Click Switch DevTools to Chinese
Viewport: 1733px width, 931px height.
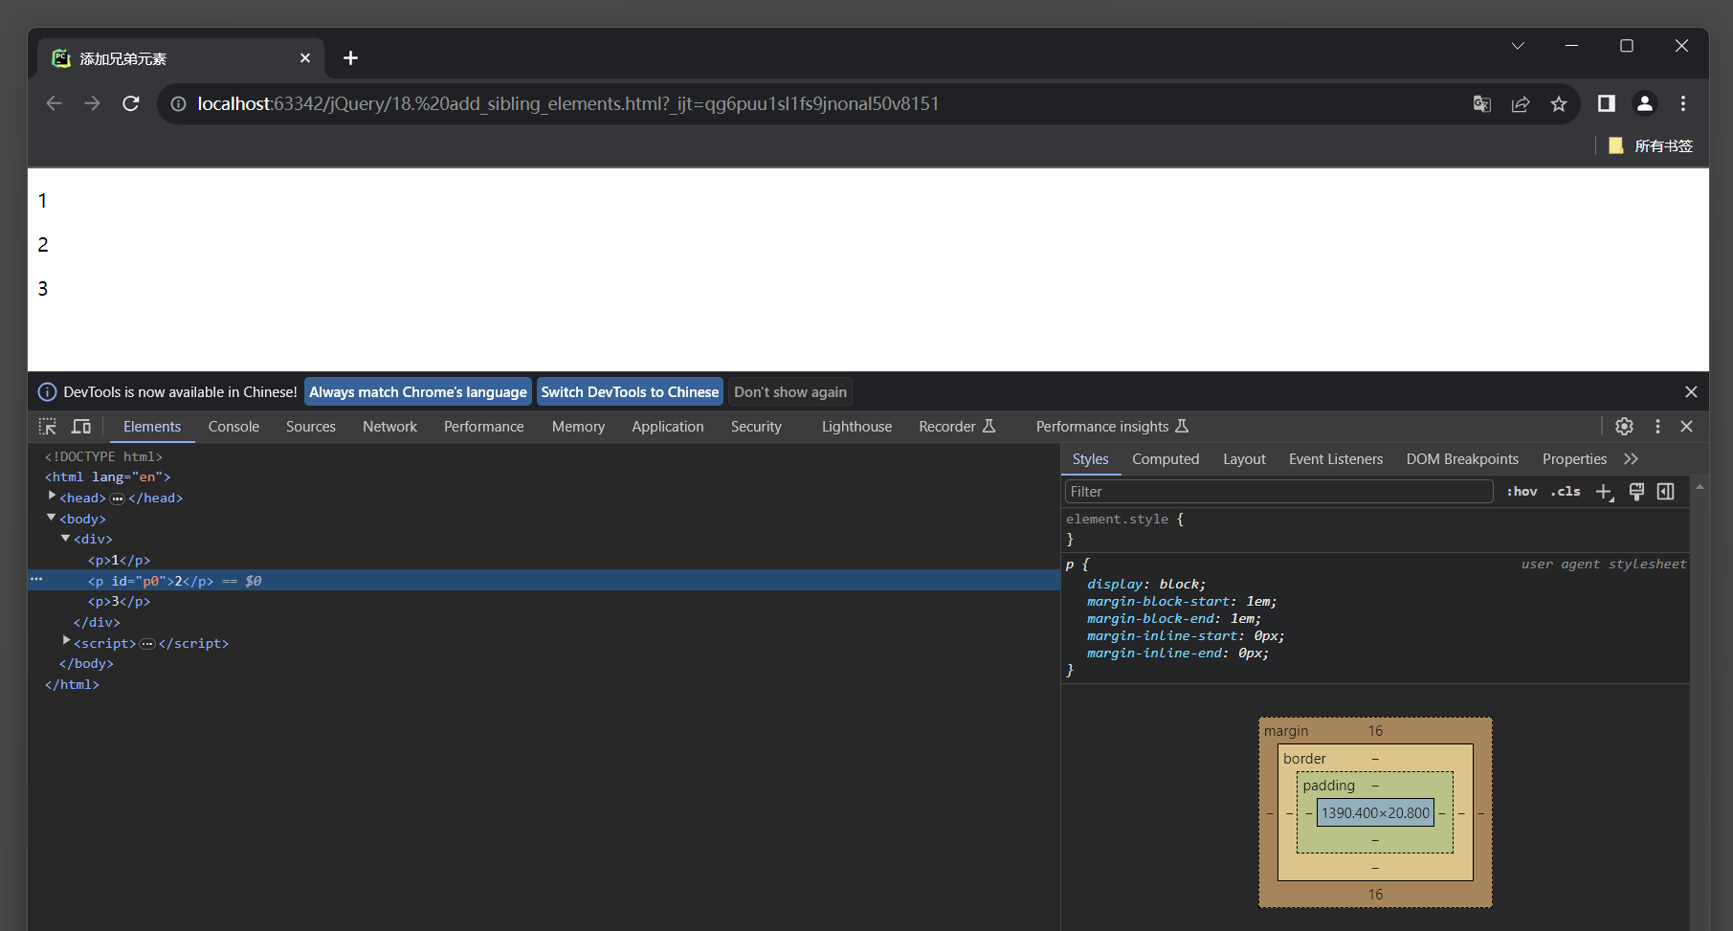[x=630, y=392]
